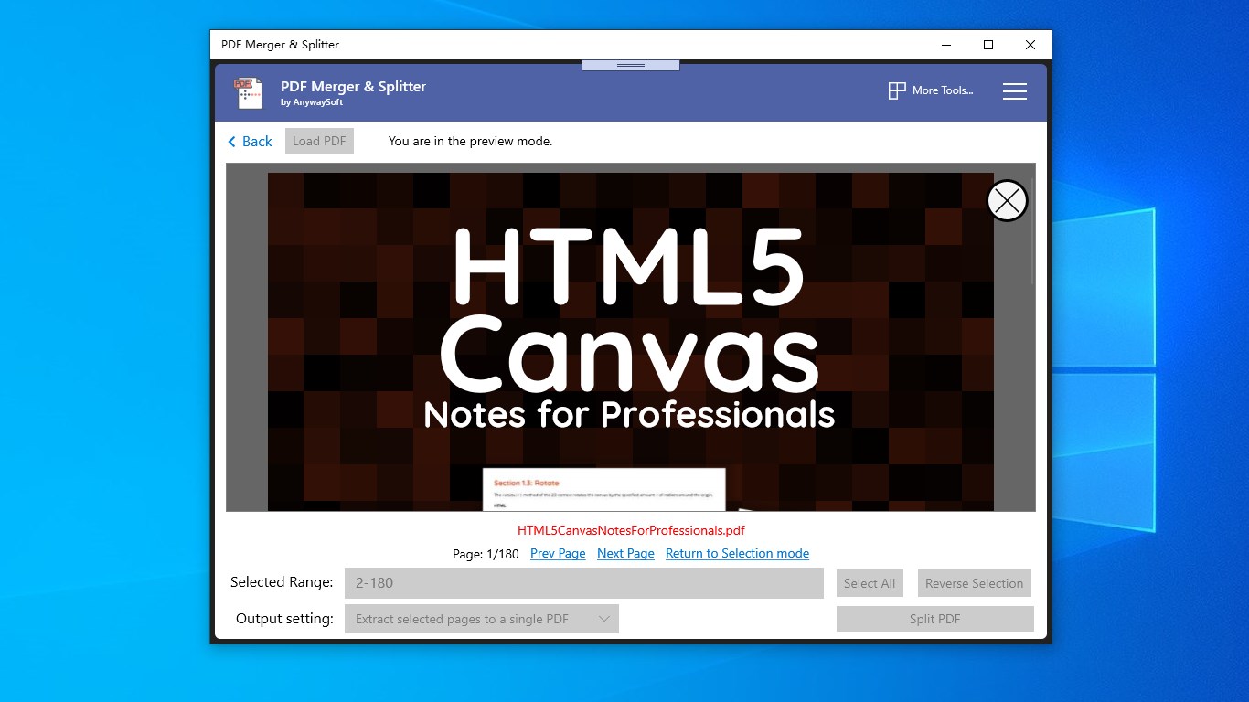Open the More Tools panel icon
Viewport: 1249px width, 702px height.
tap(896, 90)
